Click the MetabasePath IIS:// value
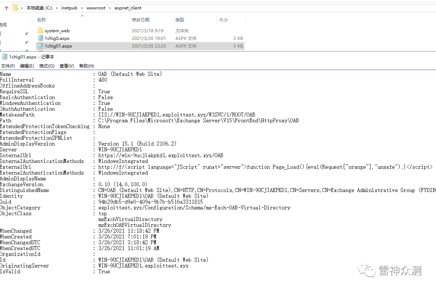 pos(176,115)
